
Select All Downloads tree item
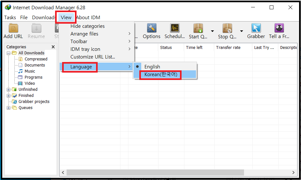[31, 53]
